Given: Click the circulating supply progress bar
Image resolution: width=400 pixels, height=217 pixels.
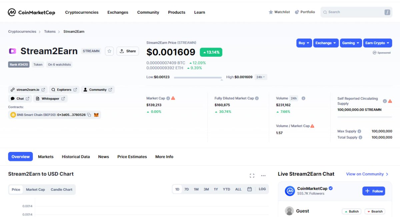Looking at the screenshot, I should coord(365,117).
